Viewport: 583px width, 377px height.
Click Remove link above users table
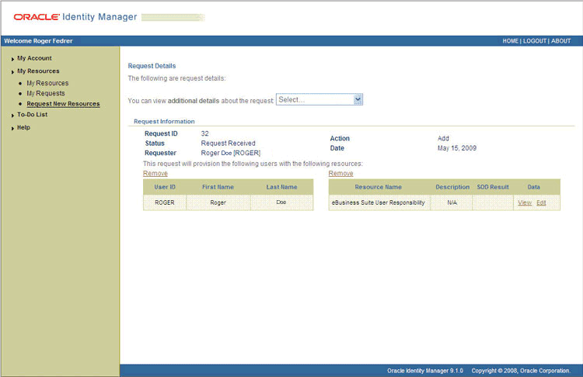tap(155, 173)
